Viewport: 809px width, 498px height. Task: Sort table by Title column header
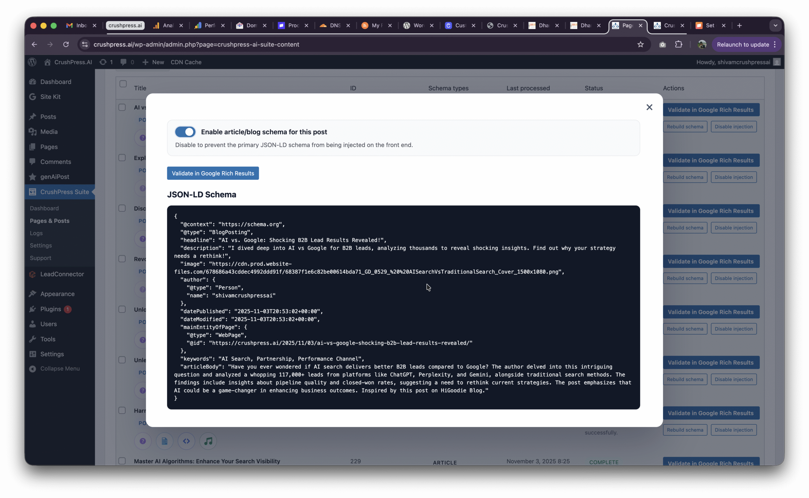tap(140, 88)
